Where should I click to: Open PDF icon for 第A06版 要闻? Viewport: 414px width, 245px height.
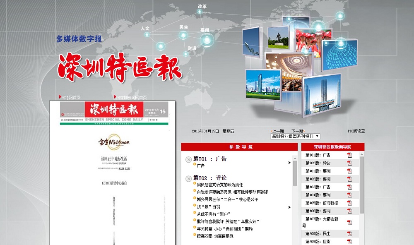click(x=349, y=211)
